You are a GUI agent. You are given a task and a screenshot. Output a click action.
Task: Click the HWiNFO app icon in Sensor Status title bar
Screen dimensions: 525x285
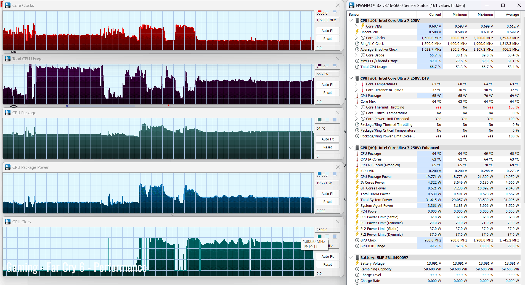[352, 5]
